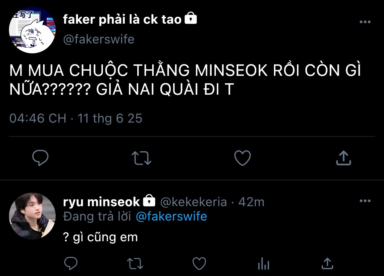Open the tweet timestamp 04:46 CH
The image size is (384, 276).
point(38,118)
